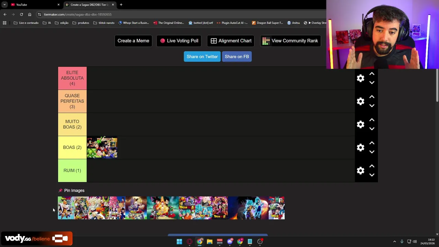Open settings gear for QUASE PERFEITAS row
This screenshot has width=439, height=247.
pos(360,101)
